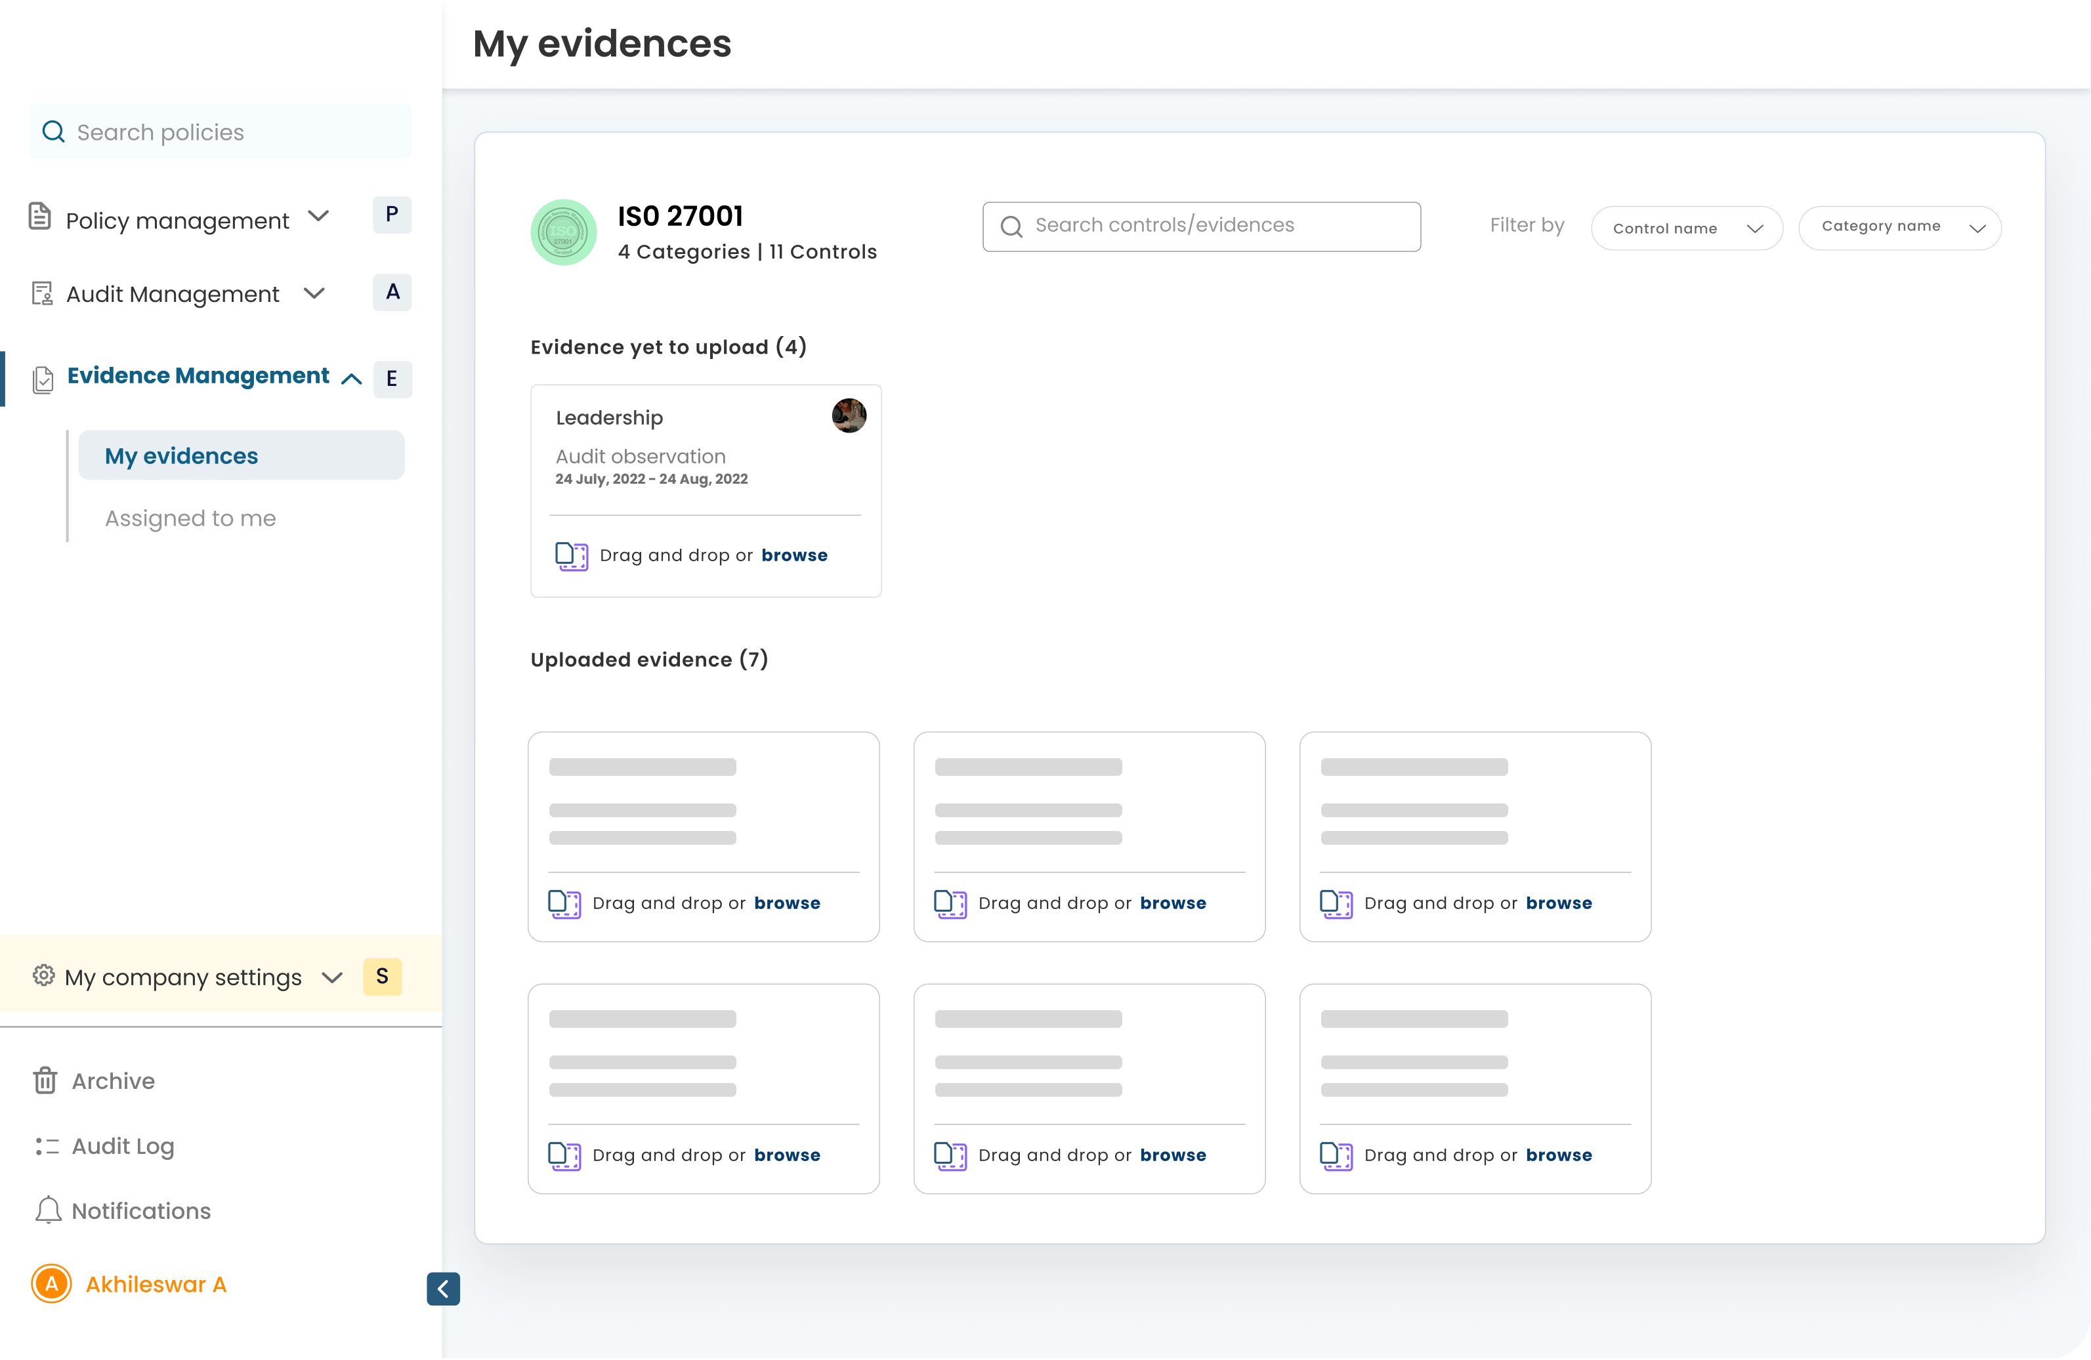Select the My evidences menu item

click(241, 456)
